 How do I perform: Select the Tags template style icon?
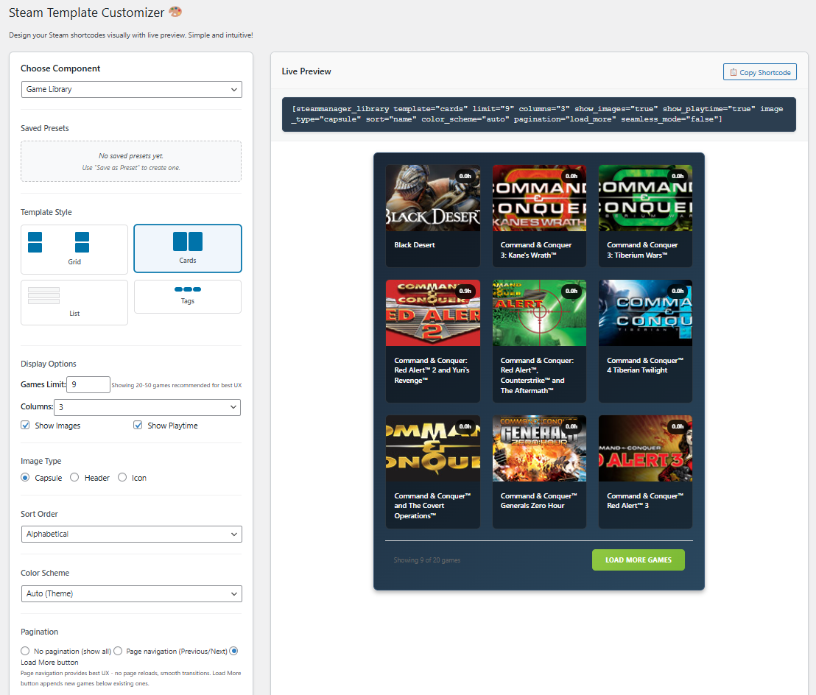187,289
